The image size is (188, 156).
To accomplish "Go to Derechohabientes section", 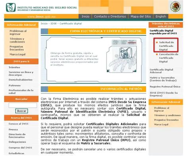I will [21, 80].
